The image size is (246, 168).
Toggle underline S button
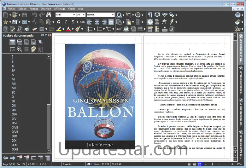[73, 22]
